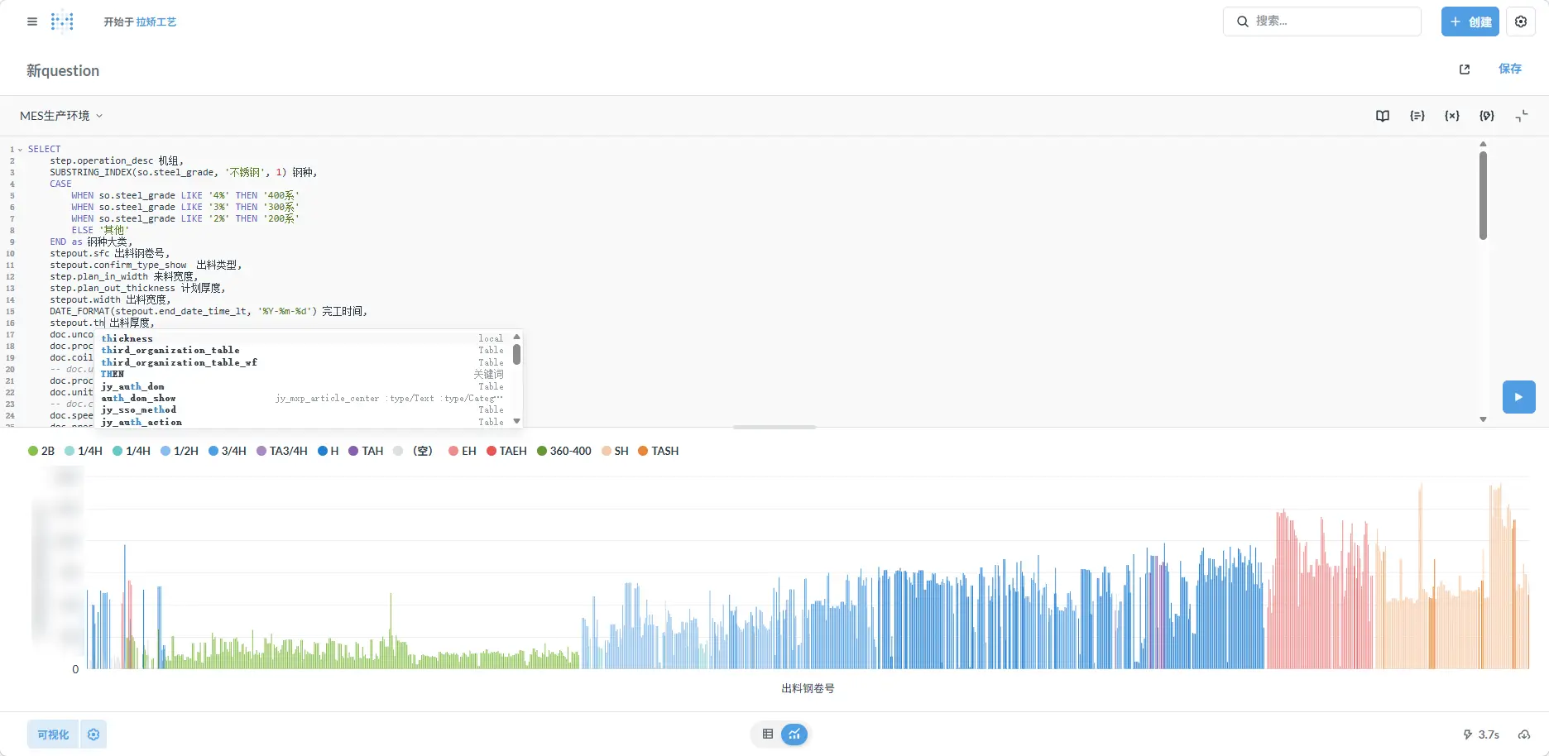
Task: Open the top-right settings gear
Action: 1521,22
